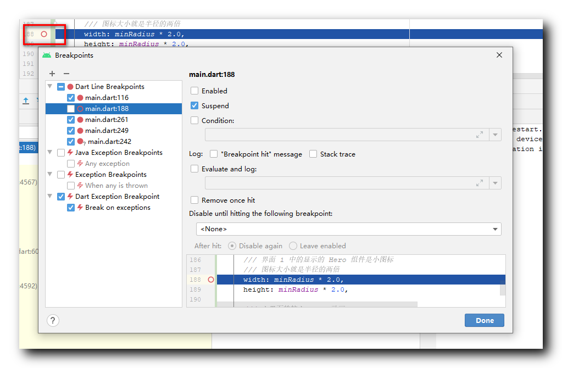Uncheck main.dart:242 breakpoint checkbox

[x=71, y=142]
